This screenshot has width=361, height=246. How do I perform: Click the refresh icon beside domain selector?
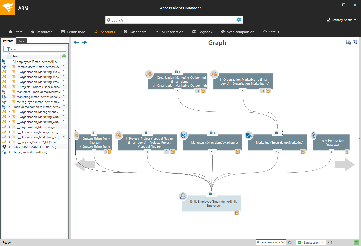(290, 242)
